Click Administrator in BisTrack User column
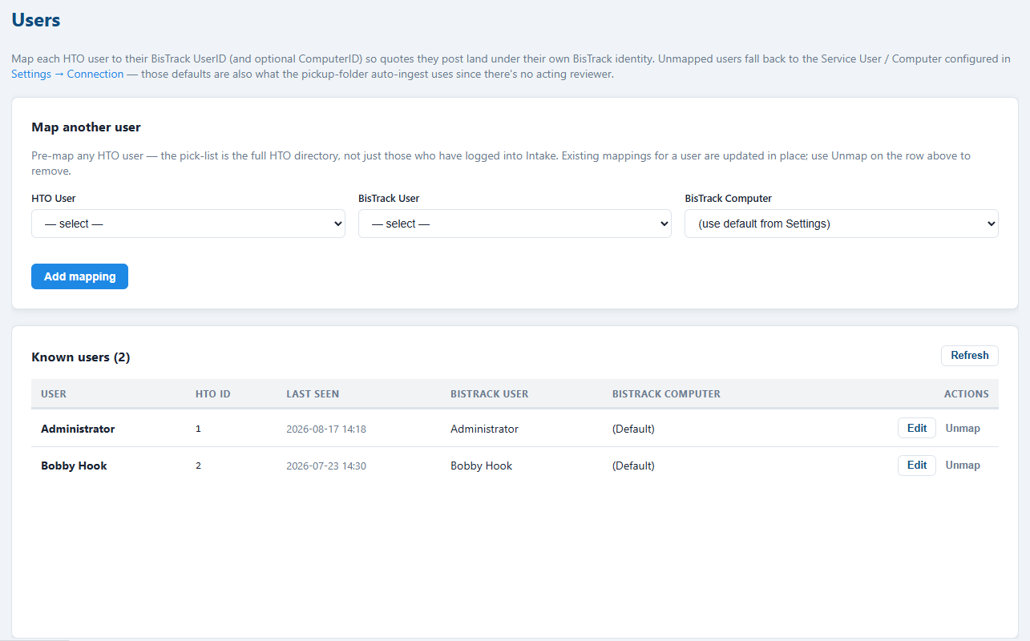Viewport: 1030px width, 641px height. (484, 429)
